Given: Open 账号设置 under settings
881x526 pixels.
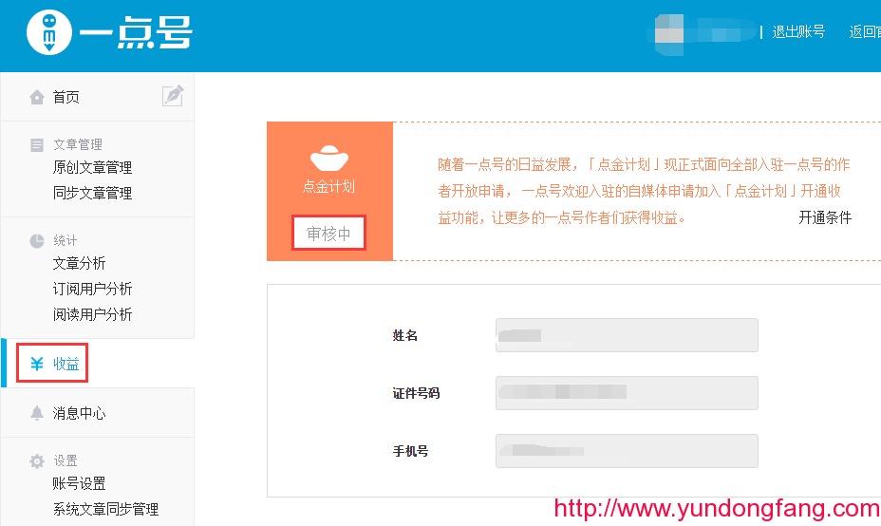Looking at the screenshot, I should 79,484.
